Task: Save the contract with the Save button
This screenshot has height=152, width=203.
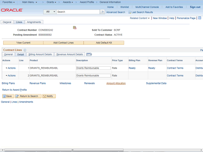Action: click(x=8, y=96)
